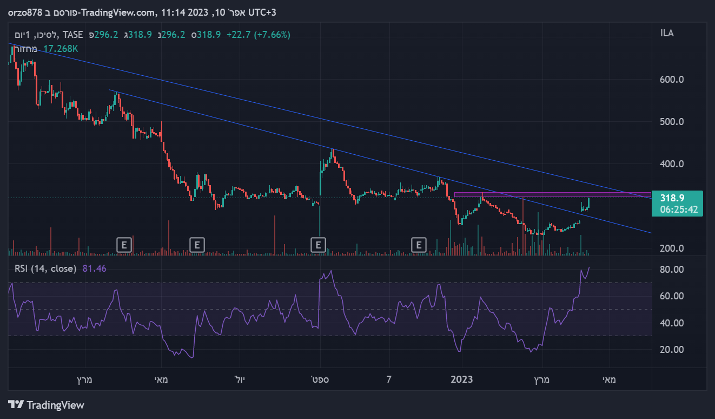Click the RSI (14, close) indicator title
Image resolution: width=715 pixels, height=419 pixels.
45,268
